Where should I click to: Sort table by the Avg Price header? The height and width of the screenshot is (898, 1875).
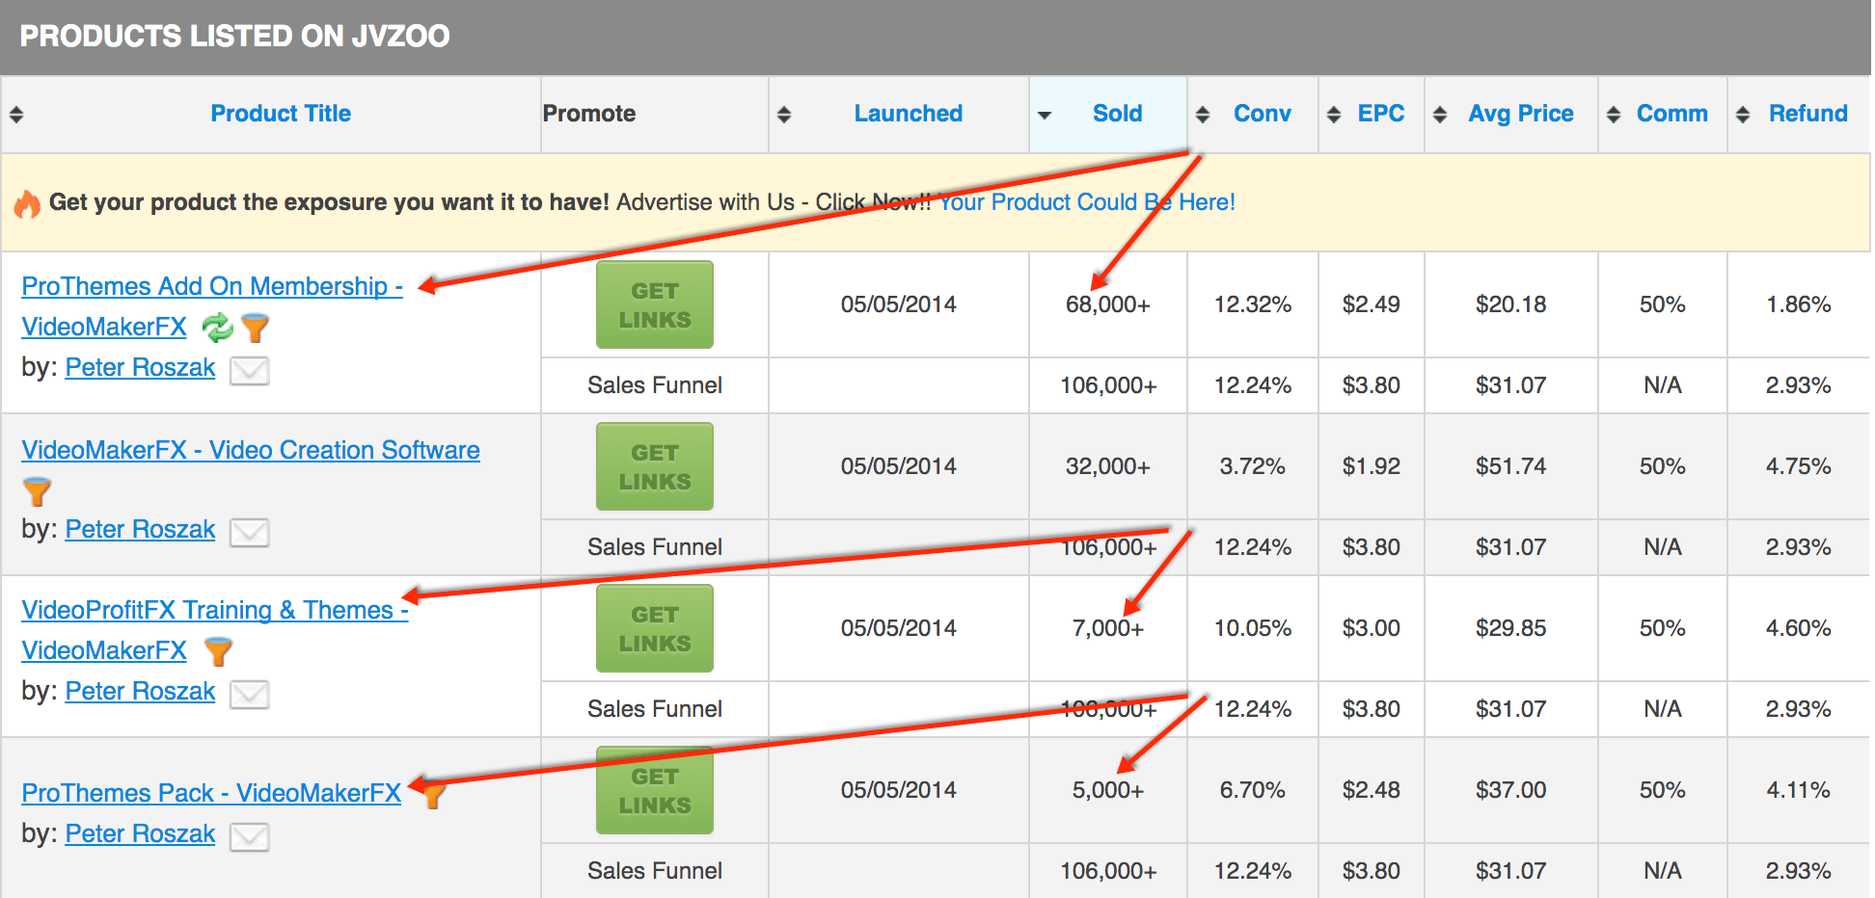[x=1520, y=114]
